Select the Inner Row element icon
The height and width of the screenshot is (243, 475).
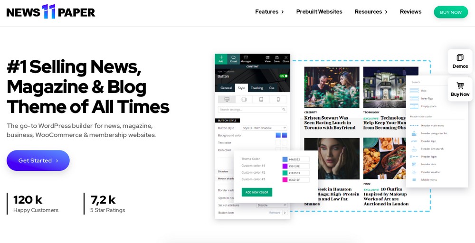click(414, 98)
